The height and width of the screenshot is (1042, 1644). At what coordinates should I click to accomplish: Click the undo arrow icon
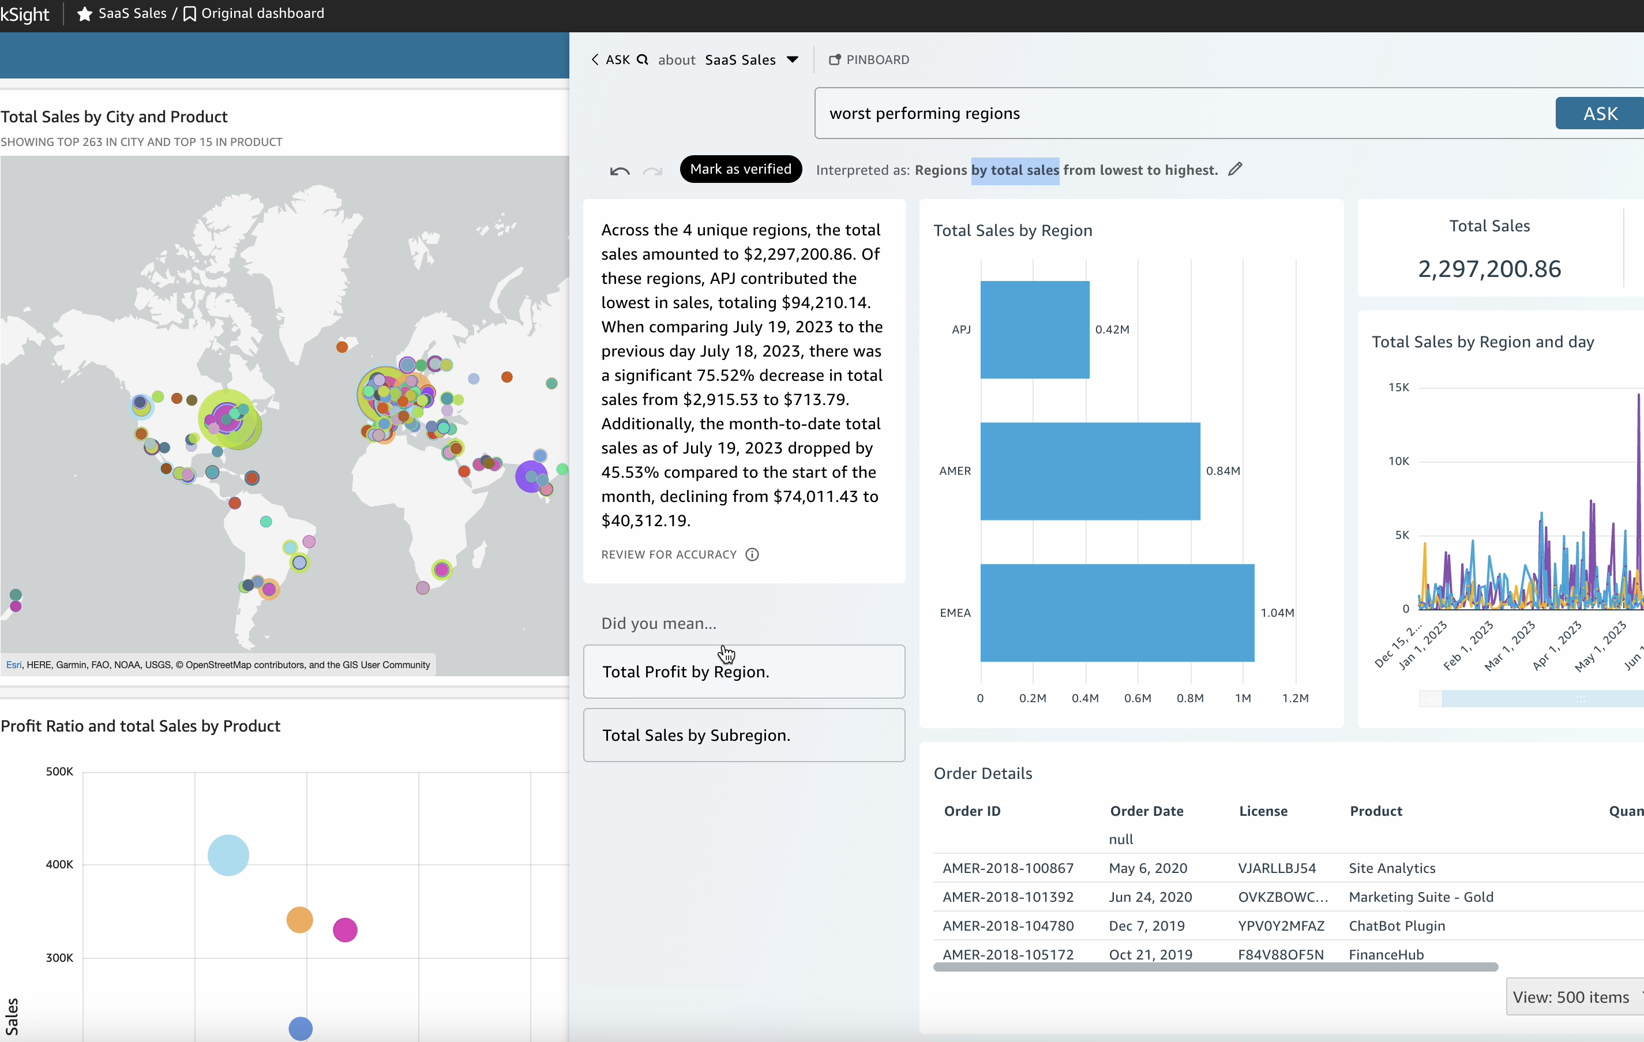[x=619, y=171]
